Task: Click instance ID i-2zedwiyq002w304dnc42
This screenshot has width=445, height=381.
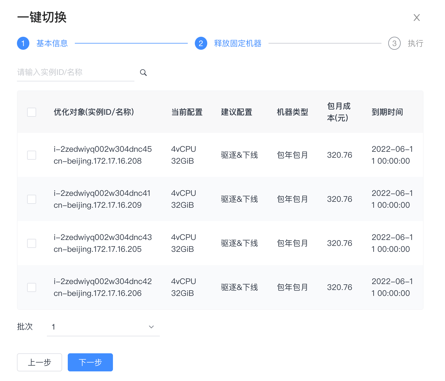Action: (x=103, y=282)
